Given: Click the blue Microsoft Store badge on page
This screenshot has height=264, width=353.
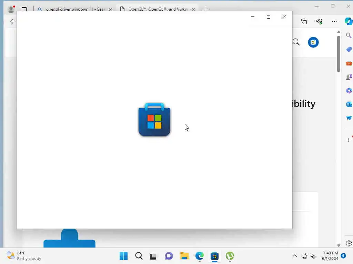Looking at the screenshot, I should [313, 42].
